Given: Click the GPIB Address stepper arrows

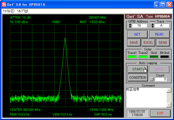Looking at the screenshot, I should [130, 26].
